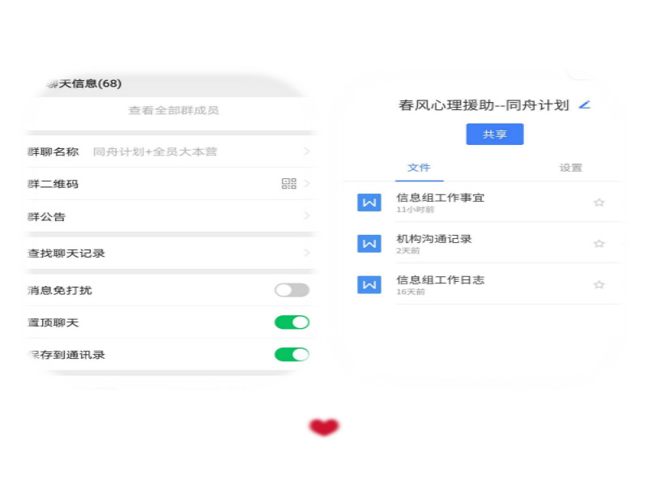Star the 机构沟通记录 file

[x=599, y=244]
